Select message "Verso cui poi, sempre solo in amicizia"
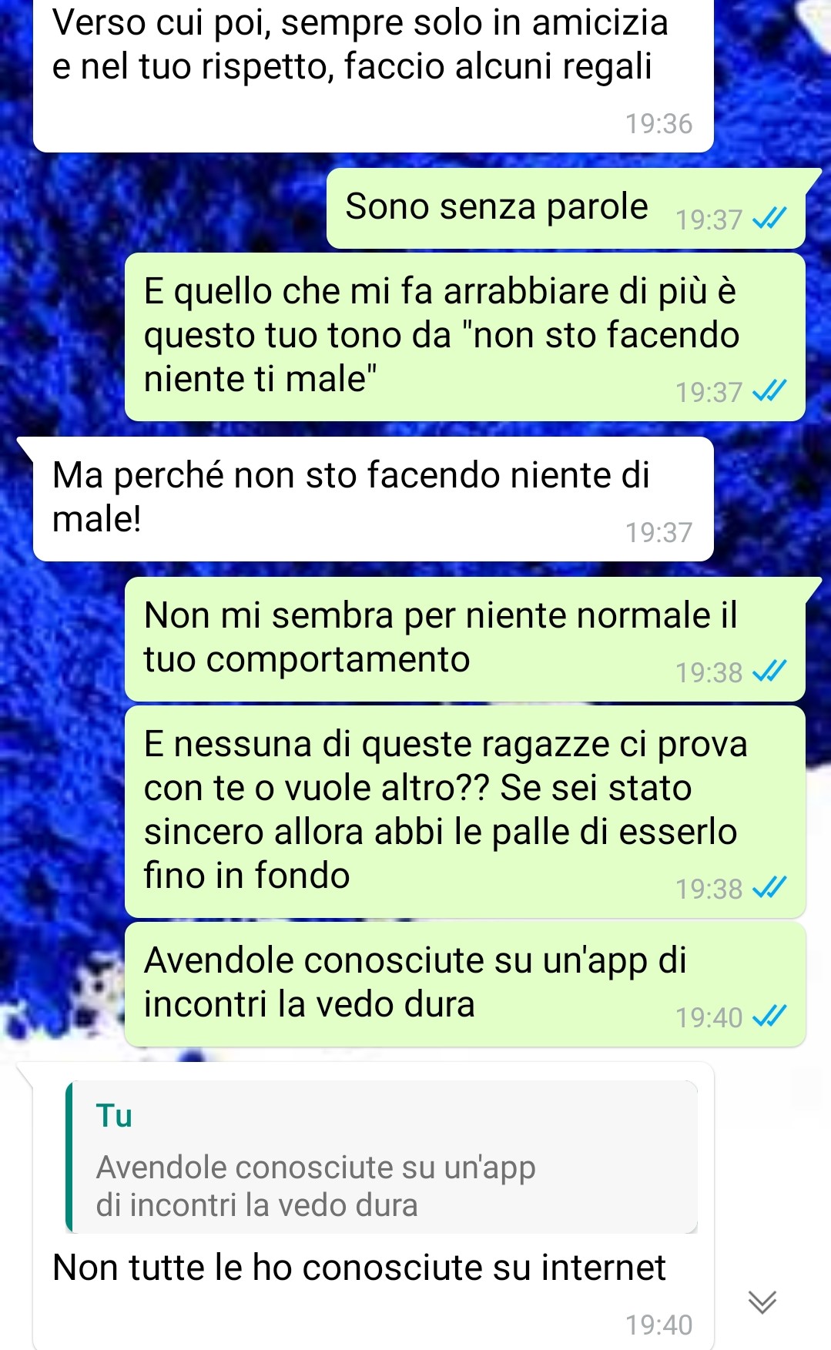The image size is (831, 1350). point(374,75)
